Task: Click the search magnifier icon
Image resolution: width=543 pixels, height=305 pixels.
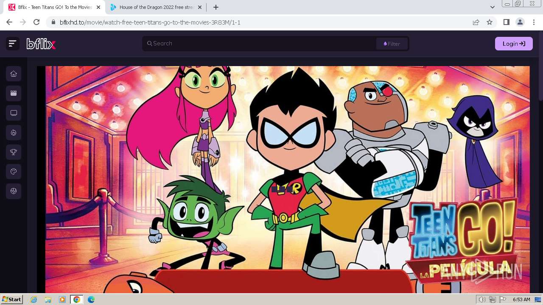Action: (x=149, y=43)
